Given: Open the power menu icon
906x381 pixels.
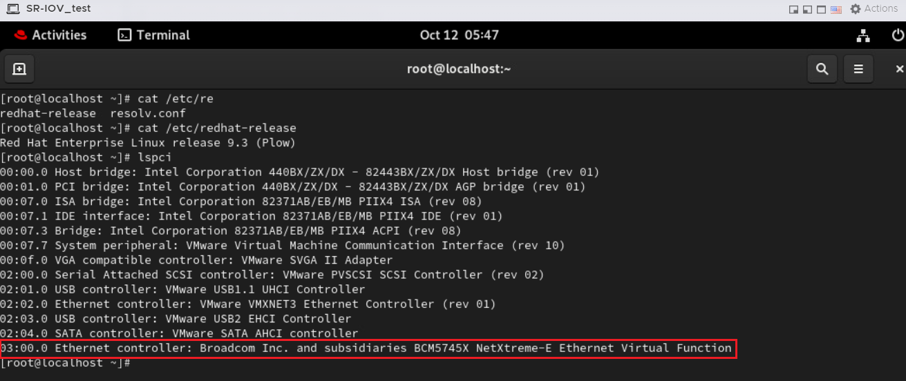Looking at the screenshot, I should click(x=898, y=35).
